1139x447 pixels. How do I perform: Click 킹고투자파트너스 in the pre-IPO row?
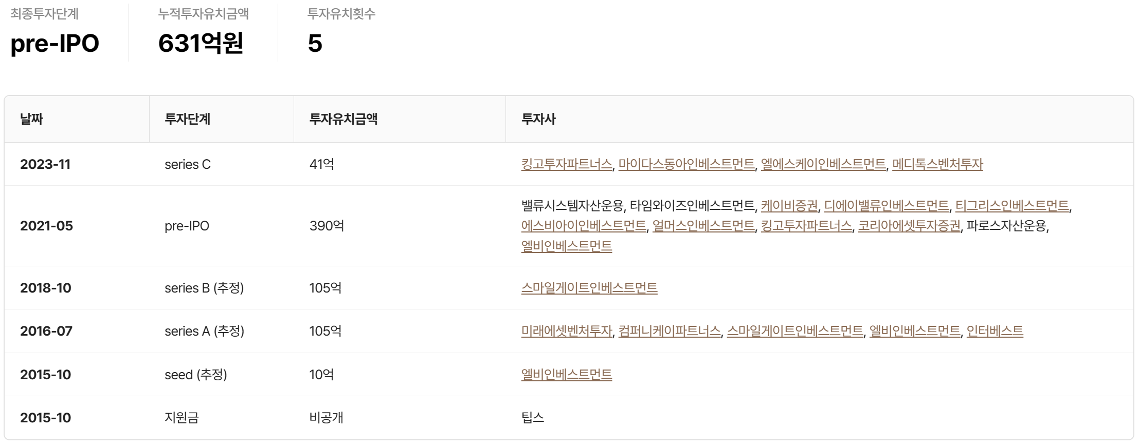coord(806,226)
